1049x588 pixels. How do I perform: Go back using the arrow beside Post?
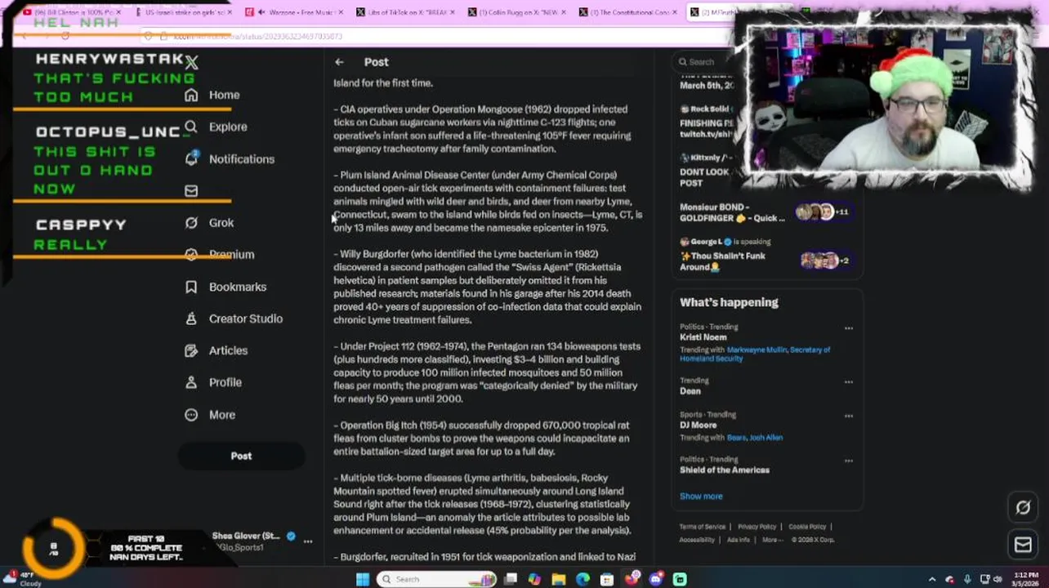[339, 62]
